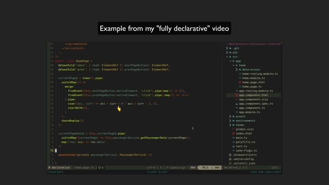This screenshot has height=185, width=329.
Task: Place cursor on line 76 in editor
Action: pyautogui.click(x=56, y=151)
